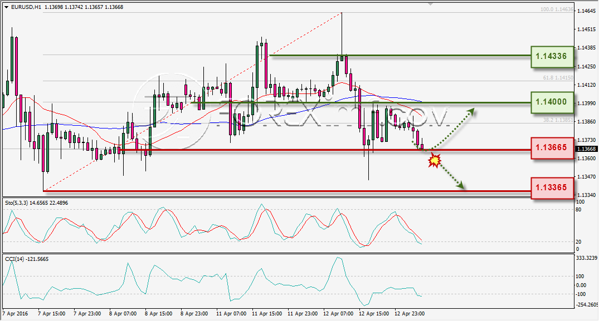
Task: Click price axis value 1.13990
Action: point(586,103)
